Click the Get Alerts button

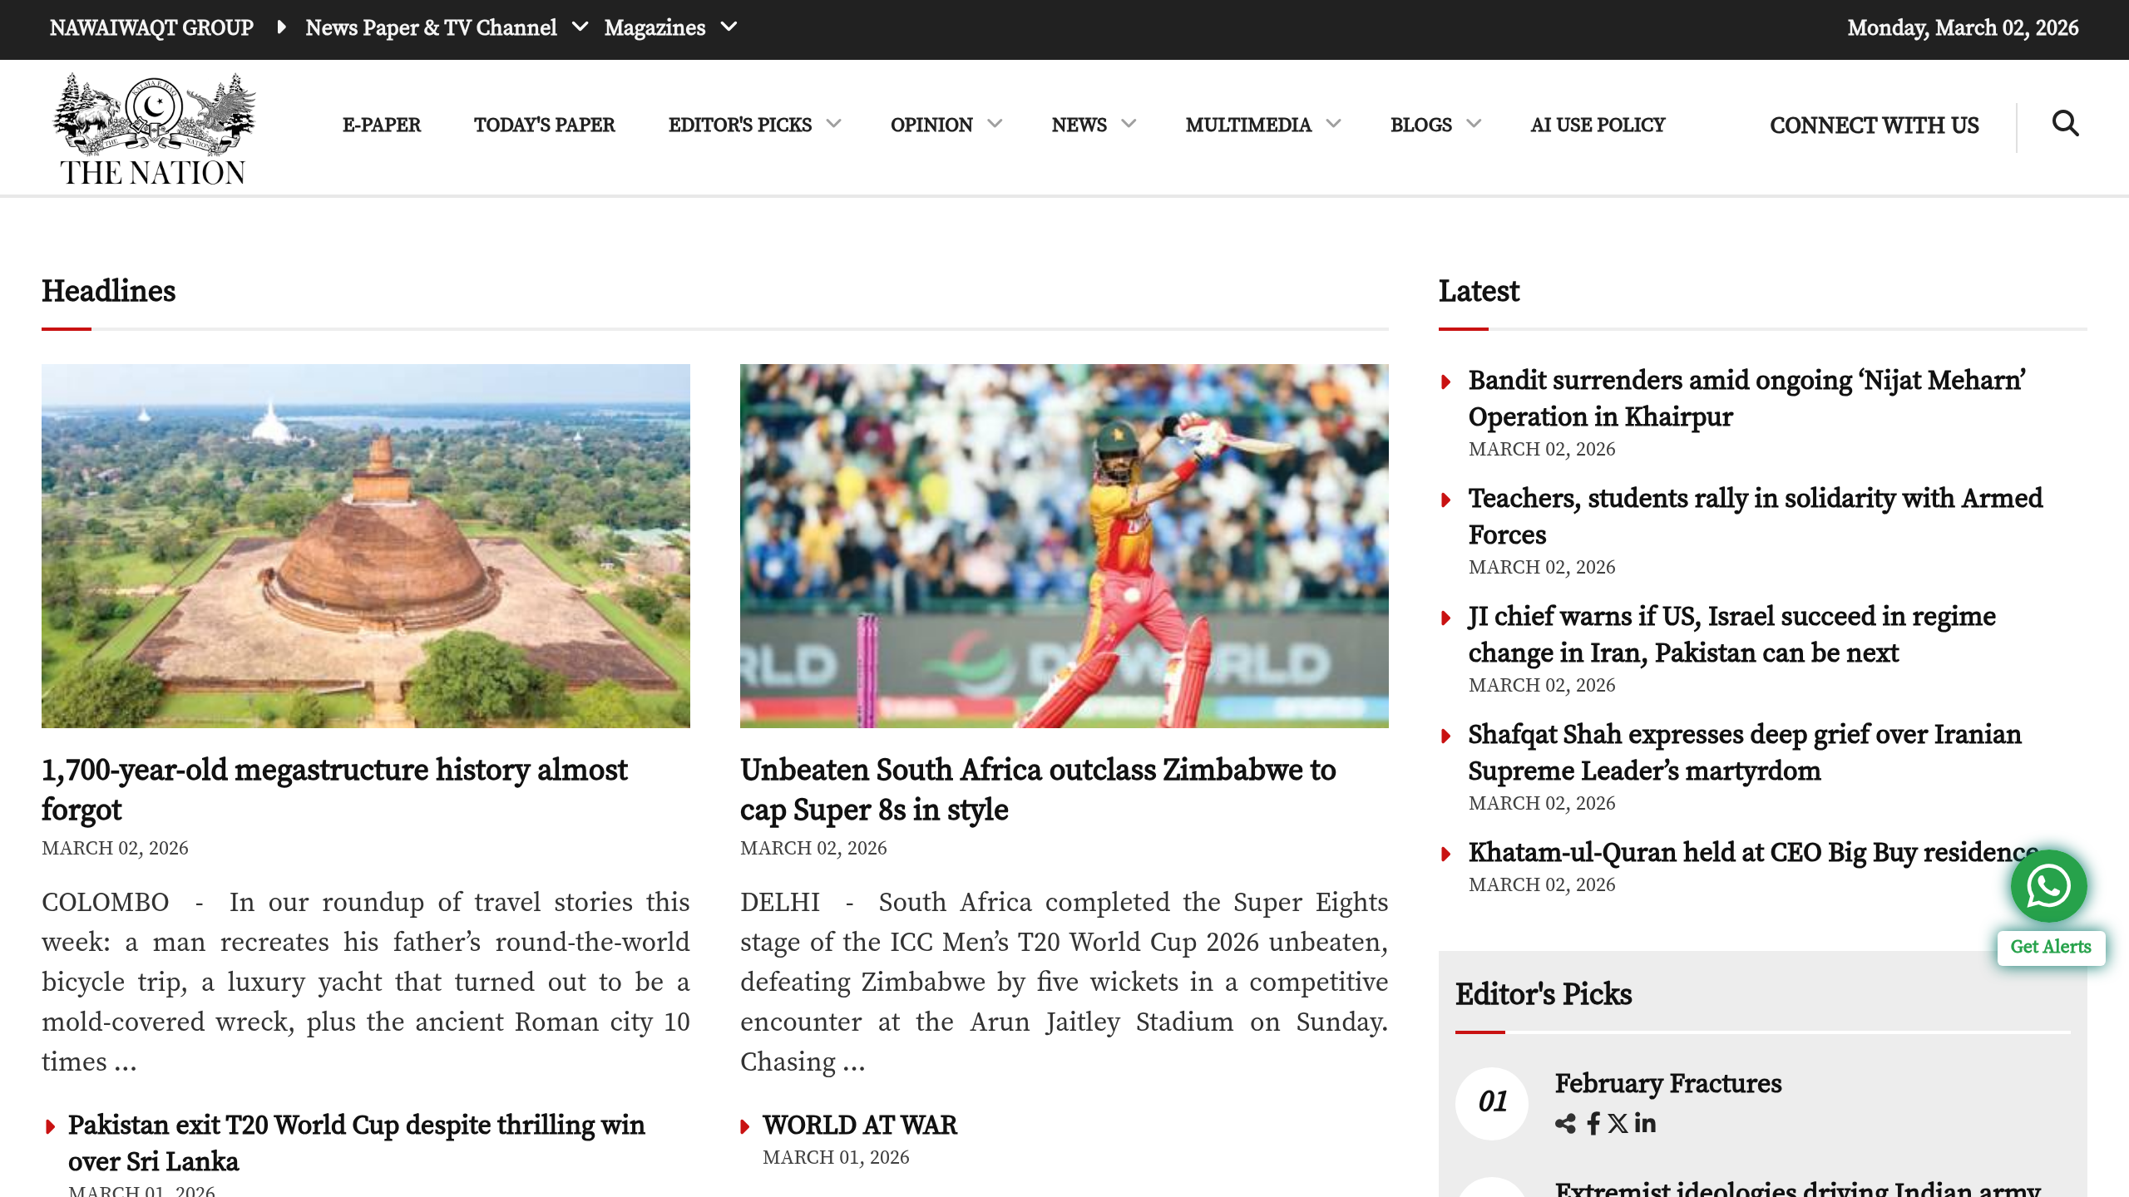(x=2050, y=947)
